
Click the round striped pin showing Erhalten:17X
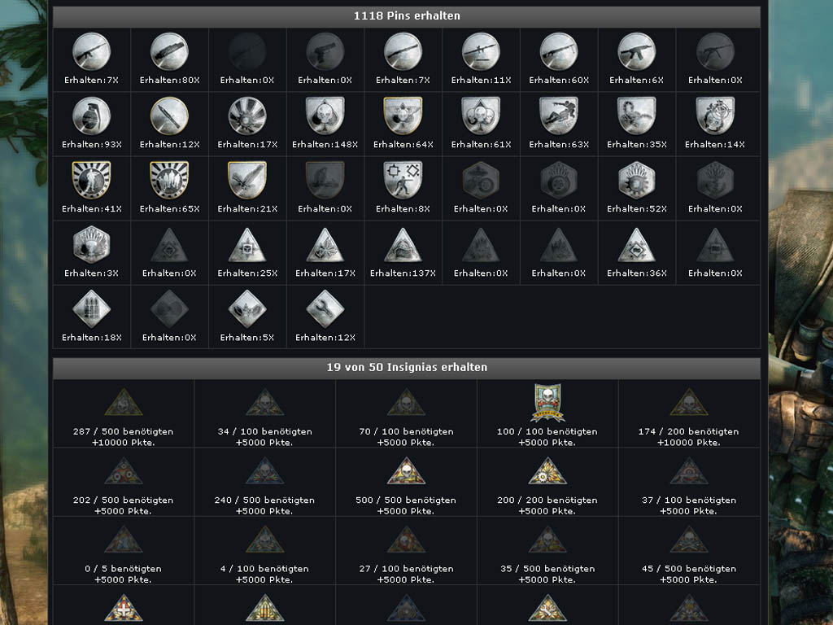(x=247, y=116)
